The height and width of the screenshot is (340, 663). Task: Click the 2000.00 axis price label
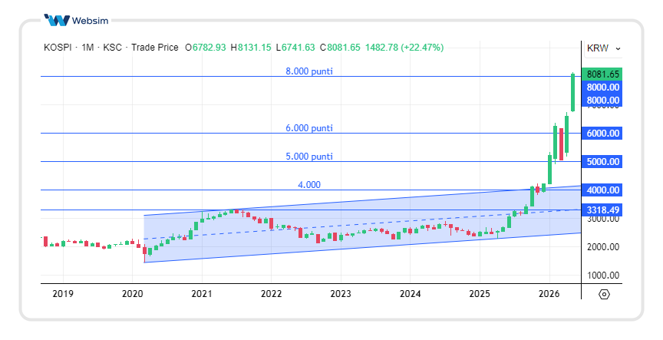[x=603, y=247]
